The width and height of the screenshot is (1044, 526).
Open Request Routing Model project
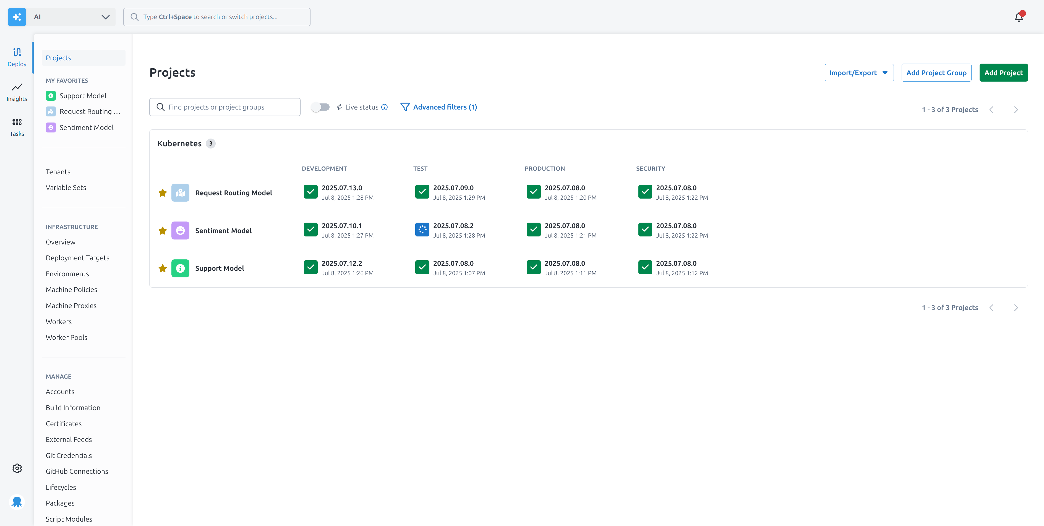(x=233, y=193)
